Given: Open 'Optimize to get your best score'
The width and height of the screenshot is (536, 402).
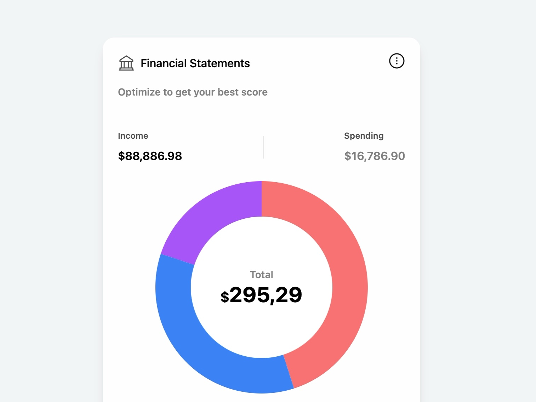Looking at the screenshot, I should click(x=193, y=92).
